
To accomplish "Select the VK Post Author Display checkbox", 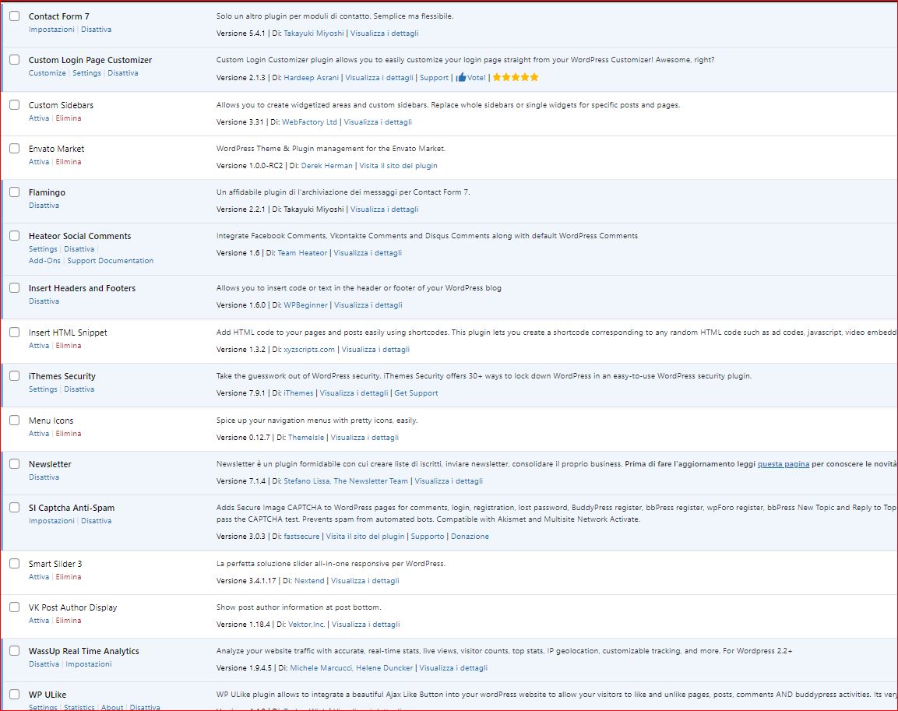I will [x=14, y=607].
